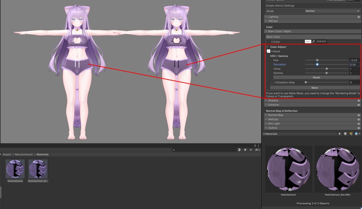Collapse the Color Adjust section

coord(267,47)
